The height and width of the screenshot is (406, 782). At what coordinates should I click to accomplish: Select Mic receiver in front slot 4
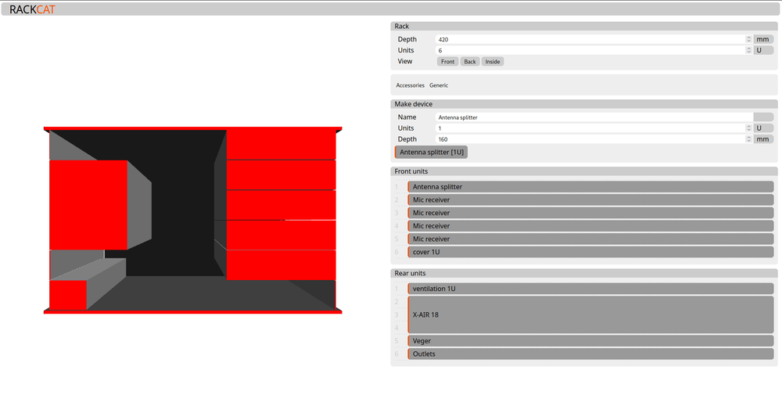click(590, 226)
